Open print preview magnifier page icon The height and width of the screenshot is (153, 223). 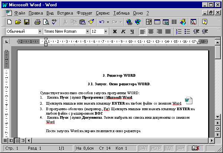point(46,22)
